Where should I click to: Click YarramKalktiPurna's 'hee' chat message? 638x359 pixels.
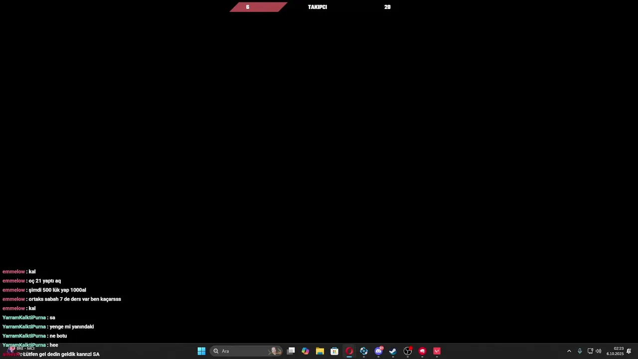[x=54, y=345]
